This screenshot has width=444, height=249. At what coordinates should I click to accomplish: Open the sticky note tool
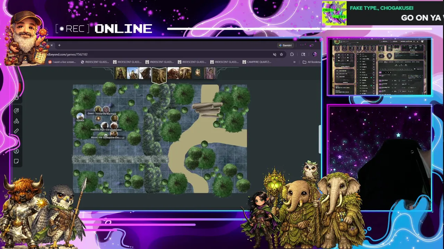click(x=16, y=161)
